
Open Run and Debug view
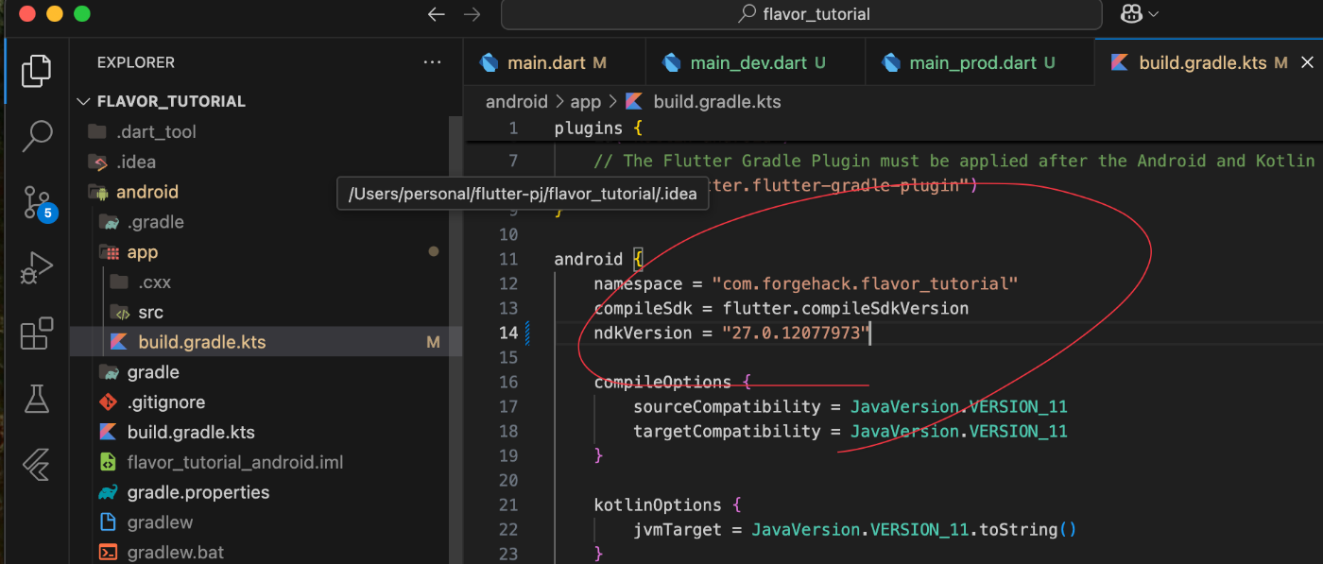coord(36,267)
